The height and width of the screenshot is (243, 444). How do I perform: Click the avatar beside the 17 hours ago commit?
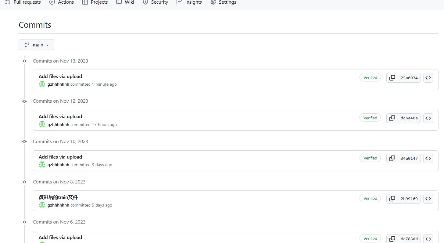pos(42,124)
